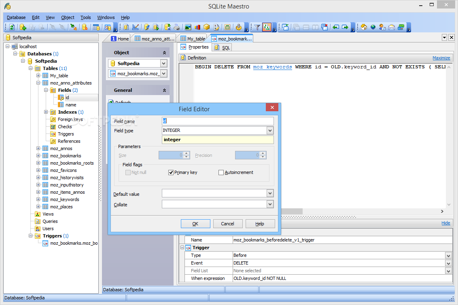Open the Collate dropdown arrow
458x305 pixels.
pos(270,204)
